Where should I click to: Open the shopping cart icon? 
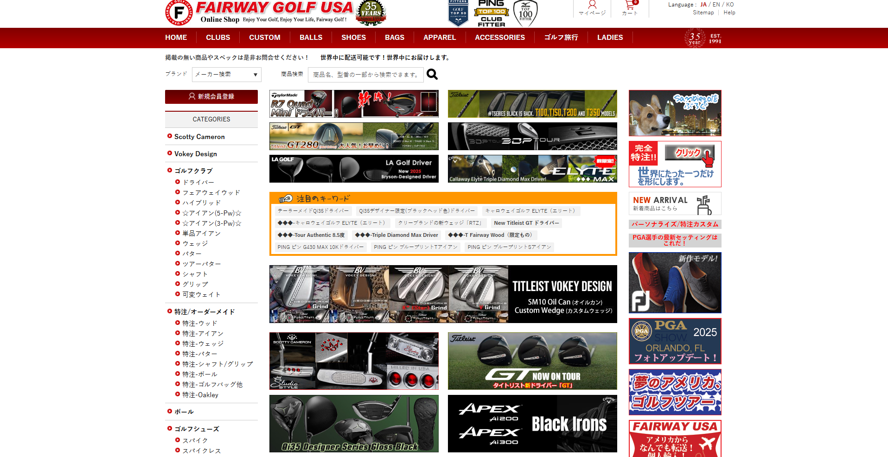point(630,5)
